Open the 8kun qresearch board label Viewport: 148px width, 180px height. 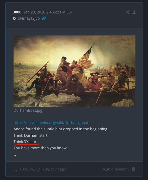(115, 169)
